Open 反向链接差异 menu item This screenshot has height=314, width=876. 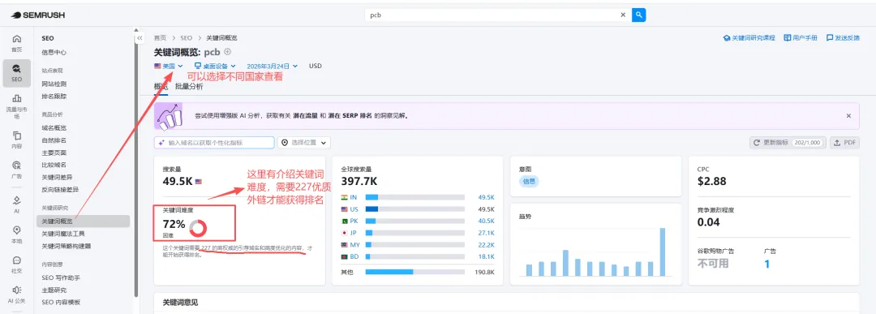pyautogui.click(x=60, y=189)
